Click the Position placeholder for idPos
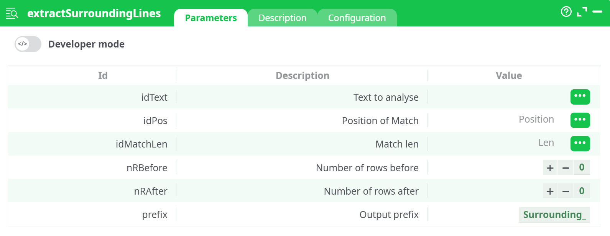Screen dimensions: 610x236 [x=536, y=119]
